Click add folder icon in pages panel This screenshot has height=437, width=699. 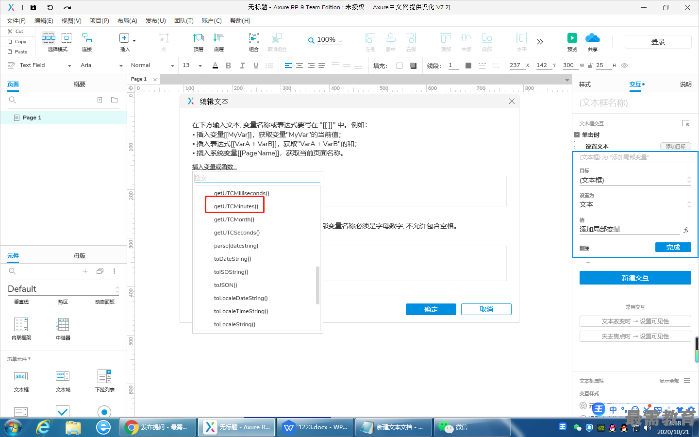tap(114, 100)
